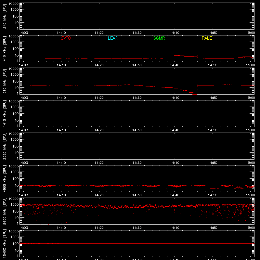The image size is (260, 260).
Task: Click 1000 tick value on 8800 MHz axis
Action: click(15, 205)
